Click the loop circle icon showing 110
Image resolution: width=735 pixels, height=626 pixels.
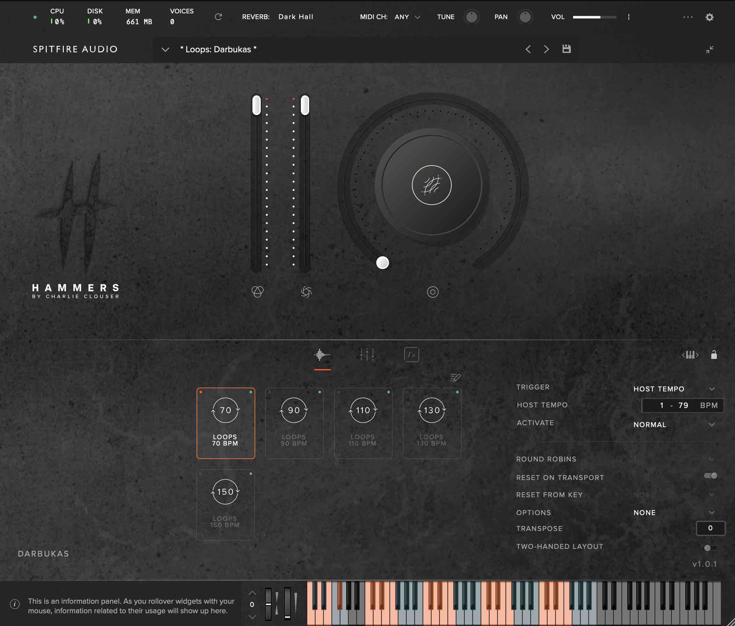coord(363,410)
